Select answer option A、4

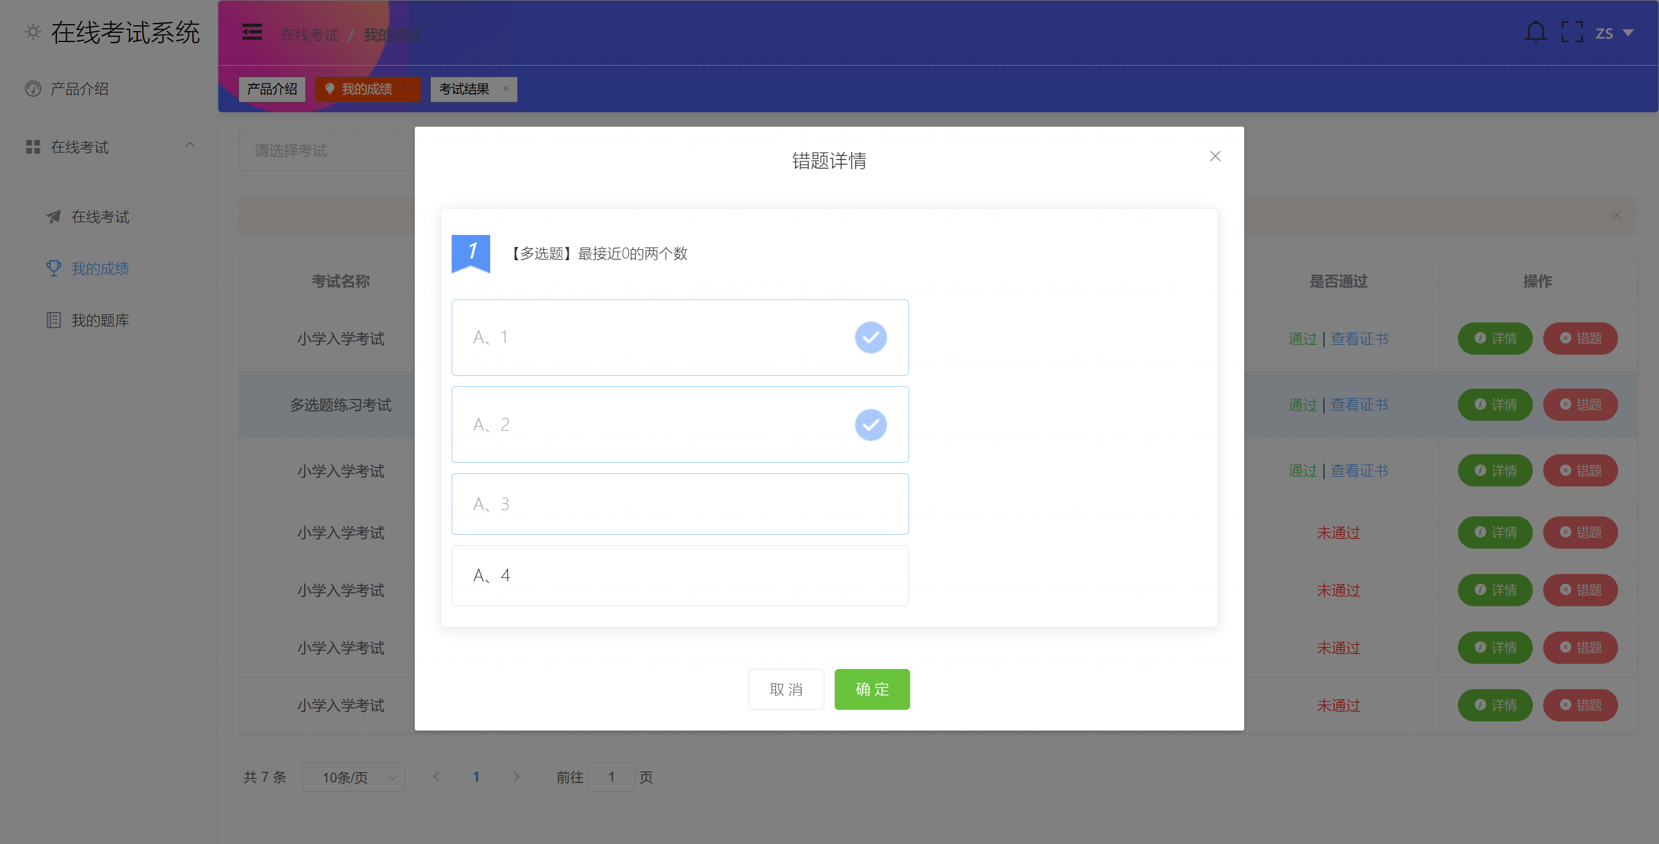tap(680, 576)
